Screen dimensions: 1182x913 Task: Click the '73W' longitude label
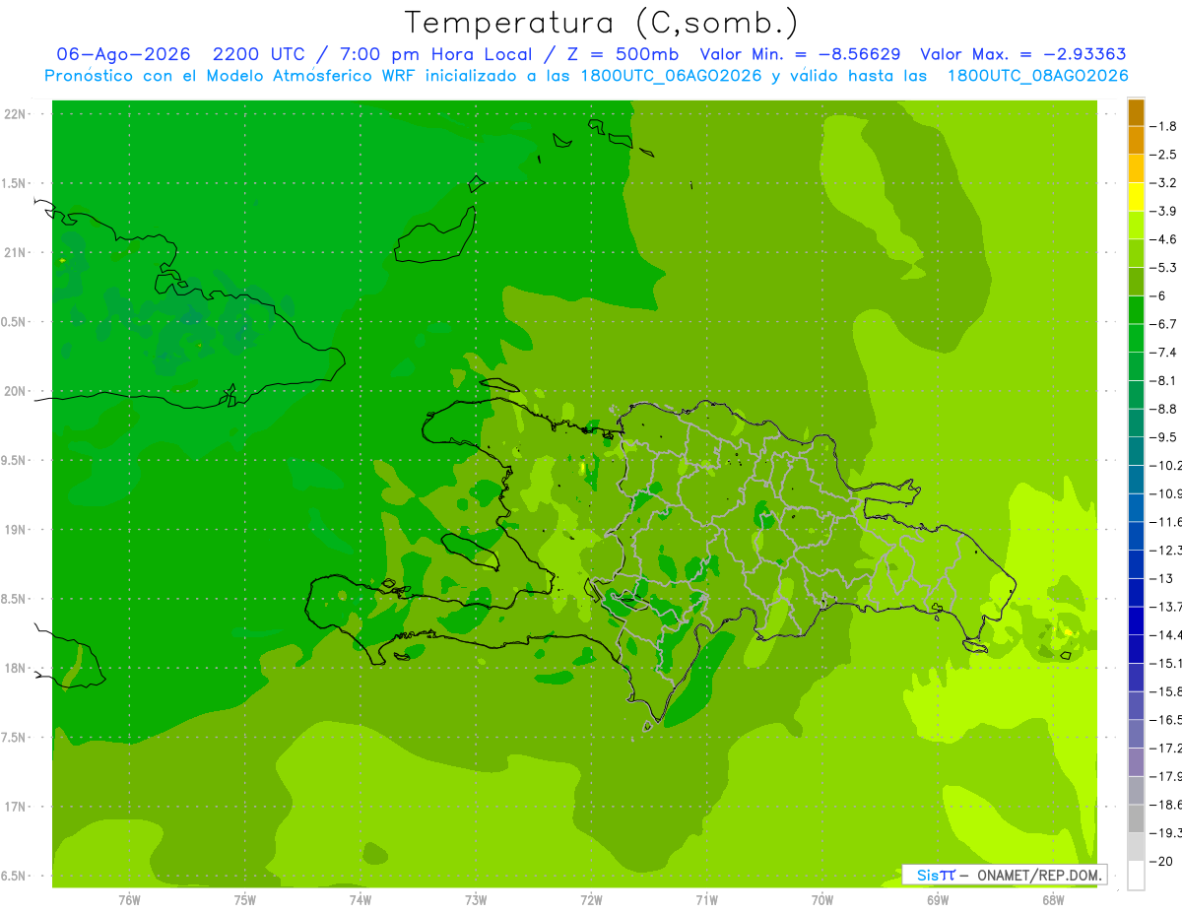[476, 900]
